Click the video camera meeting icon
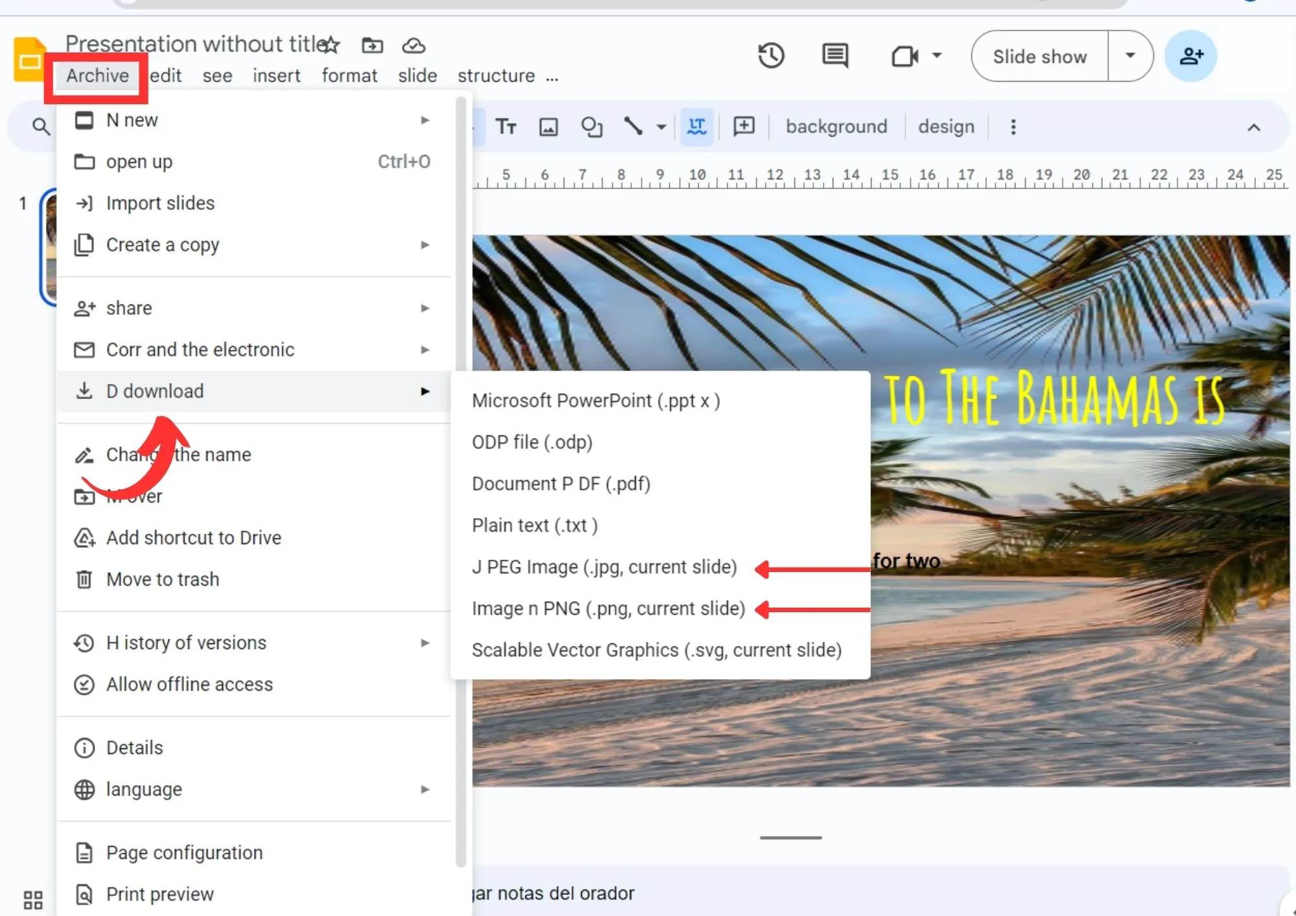Image resolution: width=1296 pixels, height=916 pixels. click(x=905, y=56)
